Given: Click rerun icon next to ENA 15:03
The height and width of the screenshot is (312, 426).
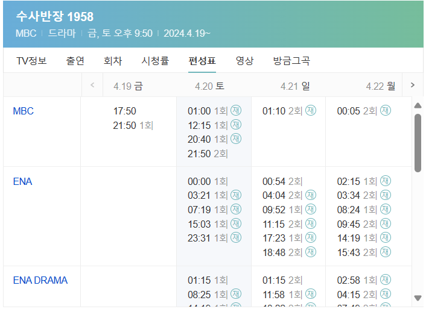Looking at the screenshot, I should pos(236,223).
